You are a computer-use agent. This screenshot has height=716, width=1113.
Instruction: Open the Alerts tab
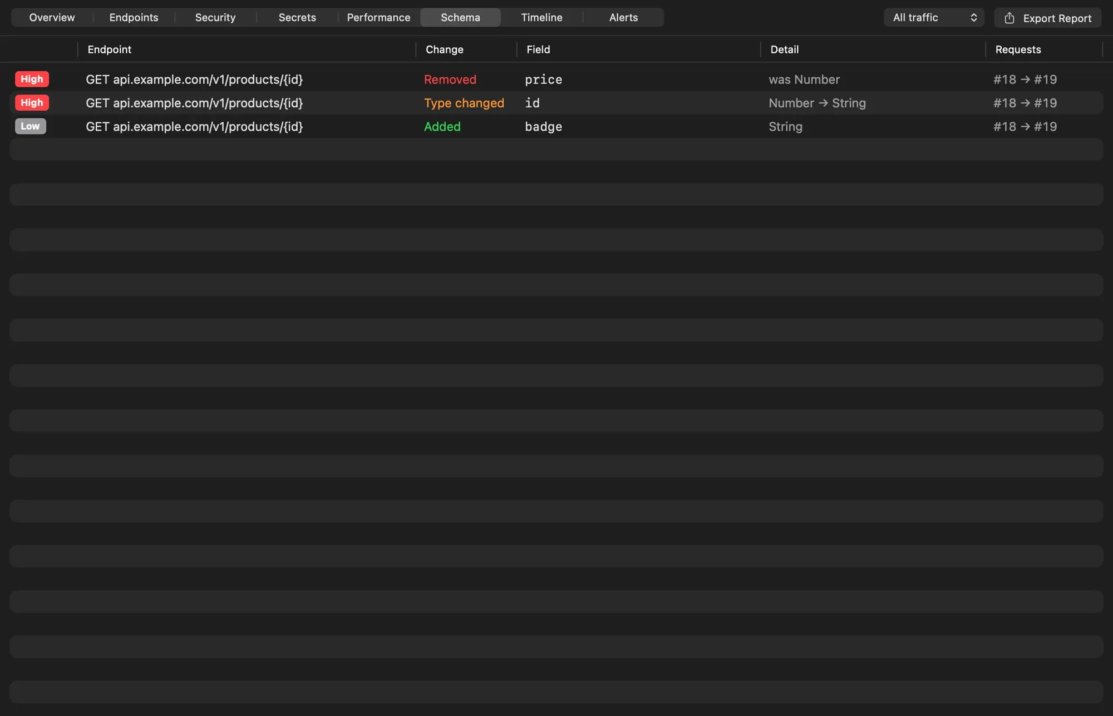(623, 17)
